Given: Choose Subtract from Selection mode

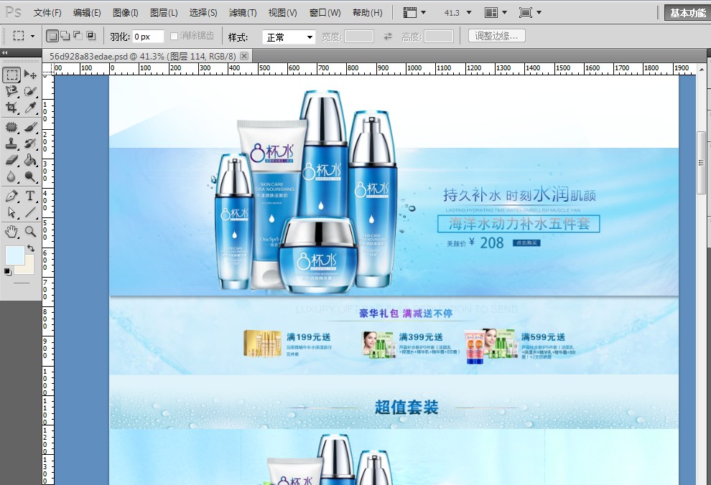Looking at the screenshot, I should [78, 36].
